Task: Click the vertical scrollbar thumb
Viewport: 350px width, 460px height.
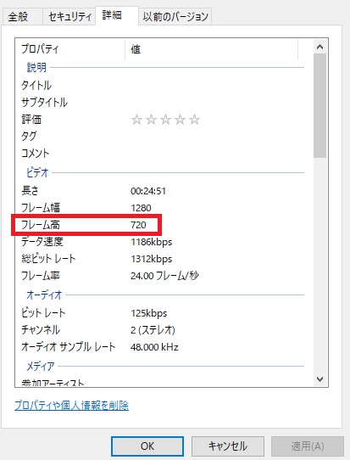Action: (319, 105)
